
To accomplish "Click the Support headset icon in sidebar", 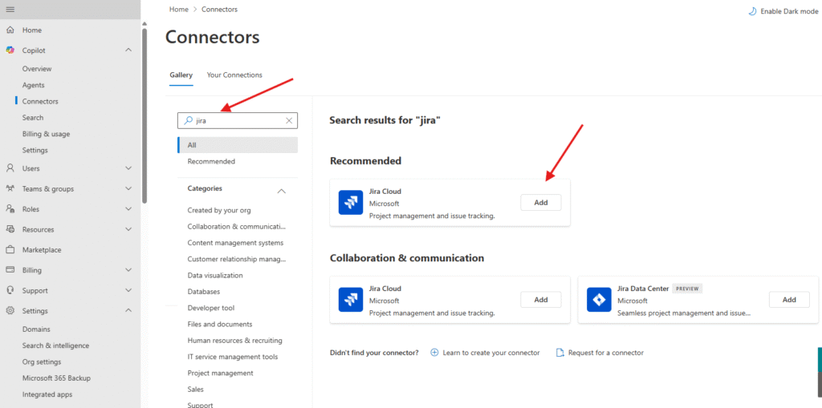I will [10, 290].
